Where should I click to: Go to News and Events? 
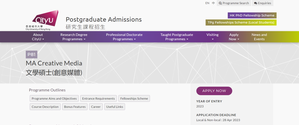coord(259,37)
